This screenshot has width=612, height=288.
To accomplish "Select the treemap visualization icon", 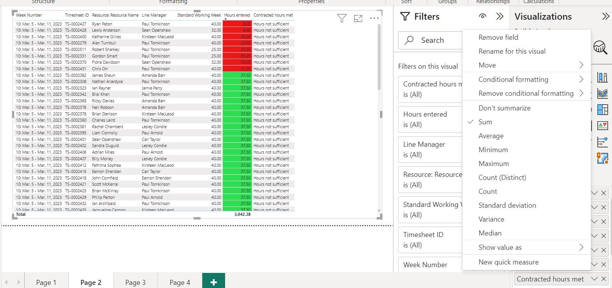I will click(602, 110).
